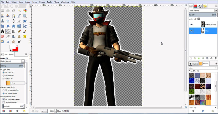Select the Smudge tool
The width and height of the screenshot is (218, 114).
click(13, 41)
